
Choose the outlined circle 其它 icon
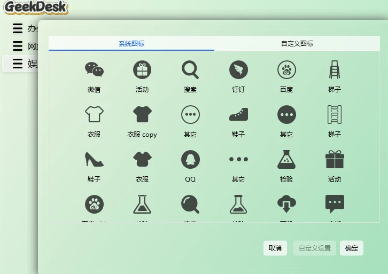(x=190, y=114)
